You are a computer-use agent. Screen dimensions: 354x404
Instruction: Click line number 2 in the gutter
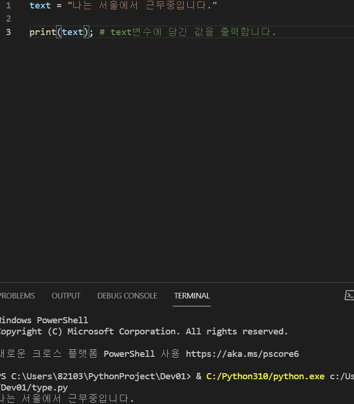8,19
